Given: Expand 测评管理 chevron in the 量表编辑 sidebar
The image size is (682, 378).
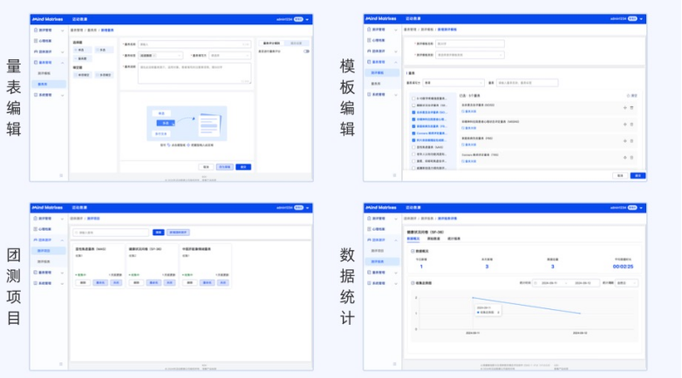Looking at the screenshot, I should [62, 30].
